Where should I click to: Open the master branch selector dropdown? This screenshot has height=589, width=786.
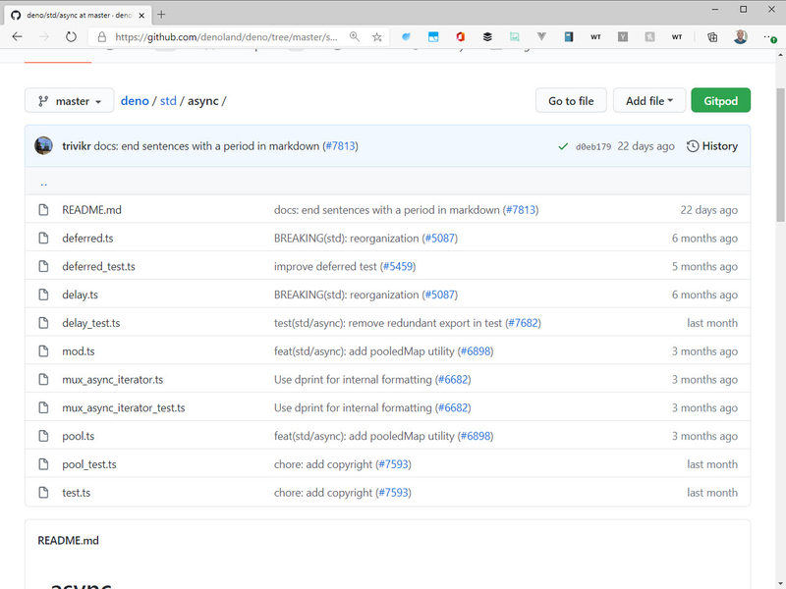click(x=69, y=100)
